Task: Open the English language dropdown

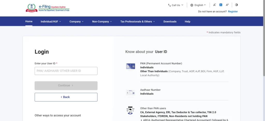Action: (x=198, y=5)
